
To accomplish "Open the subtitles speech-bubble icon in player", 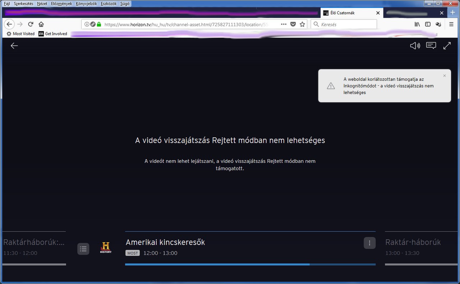I will click(x=431, y=46).
